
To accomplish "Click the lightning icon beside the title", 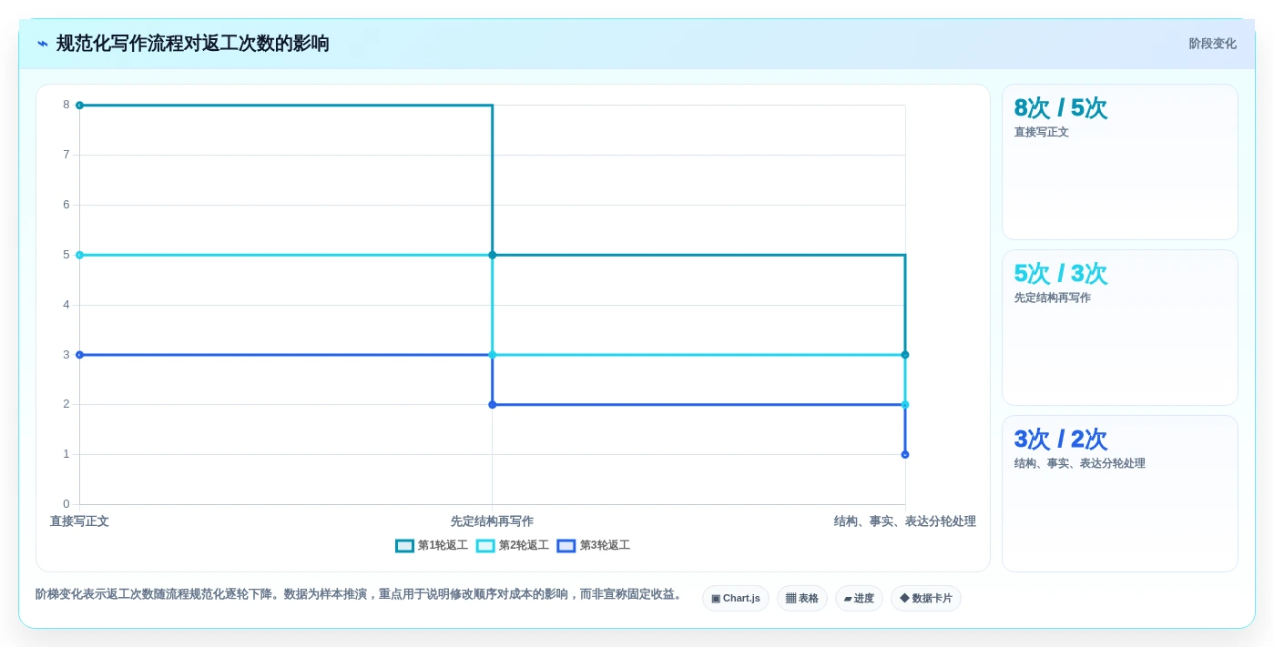I will click(x=43, y=44).
